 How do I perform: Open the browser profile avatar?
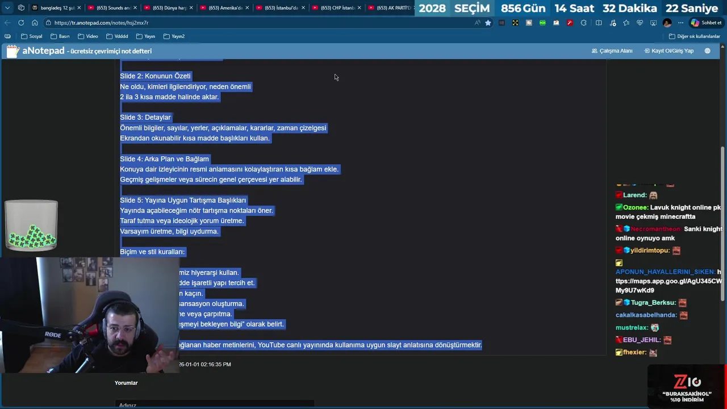[x=667, y=23]
